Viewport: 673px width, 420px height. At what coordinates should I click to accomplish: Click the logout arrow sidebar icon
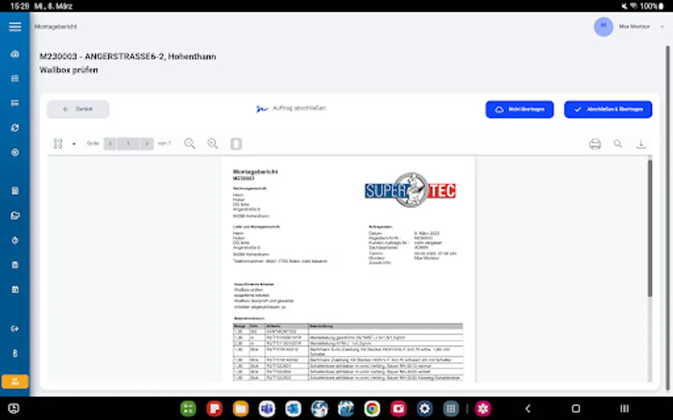(x=15, y=329)
